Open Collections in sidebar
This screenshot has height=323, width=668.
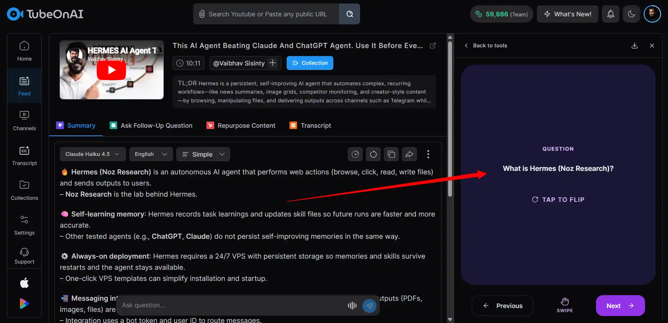pyautogui.click(x=24, y=190)
